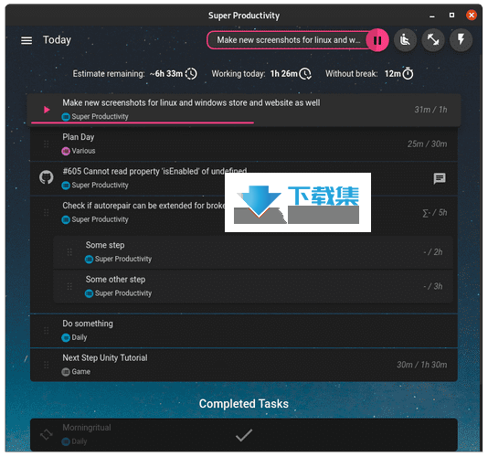Click drag handle of Next Step Unity Tutorial
This screenshot has height=457, width=488.
[x=47, y=365]
